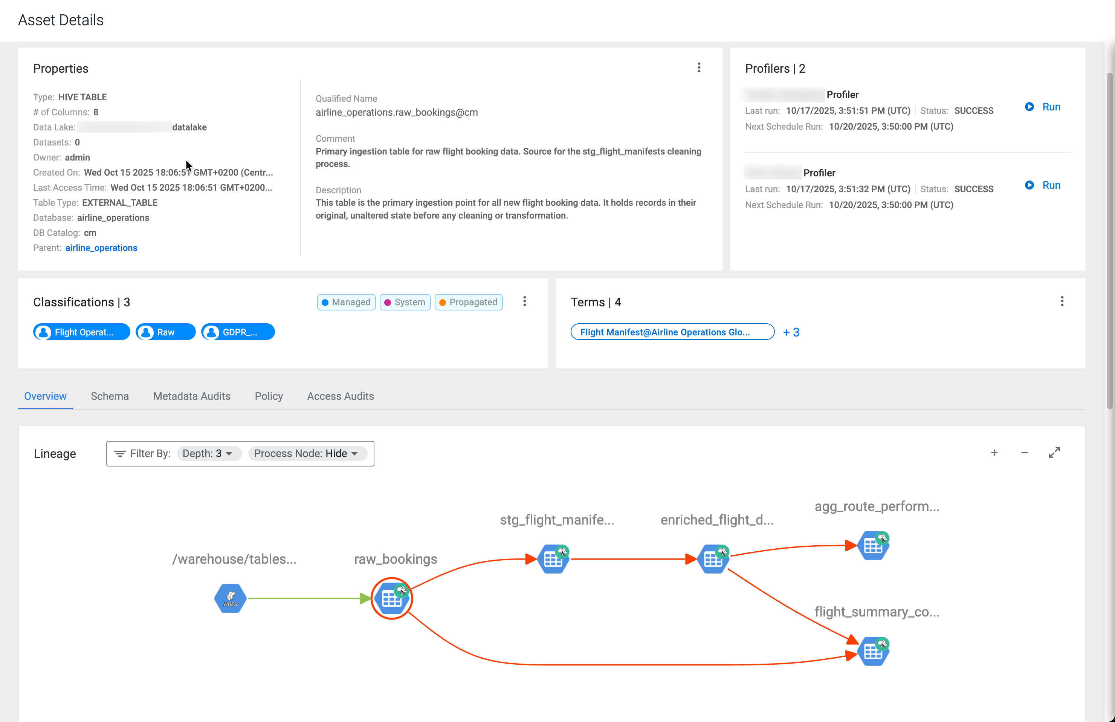Toggle the System classification filter
The height and width of the screenshot is (722, 1115).
(x=405, y=302)
